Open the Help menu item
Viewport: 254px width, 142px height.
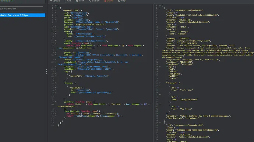[x=122, y=1]
